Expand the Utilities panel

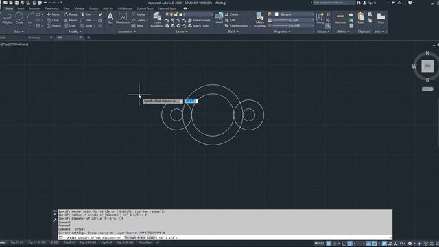pos(343,32)
